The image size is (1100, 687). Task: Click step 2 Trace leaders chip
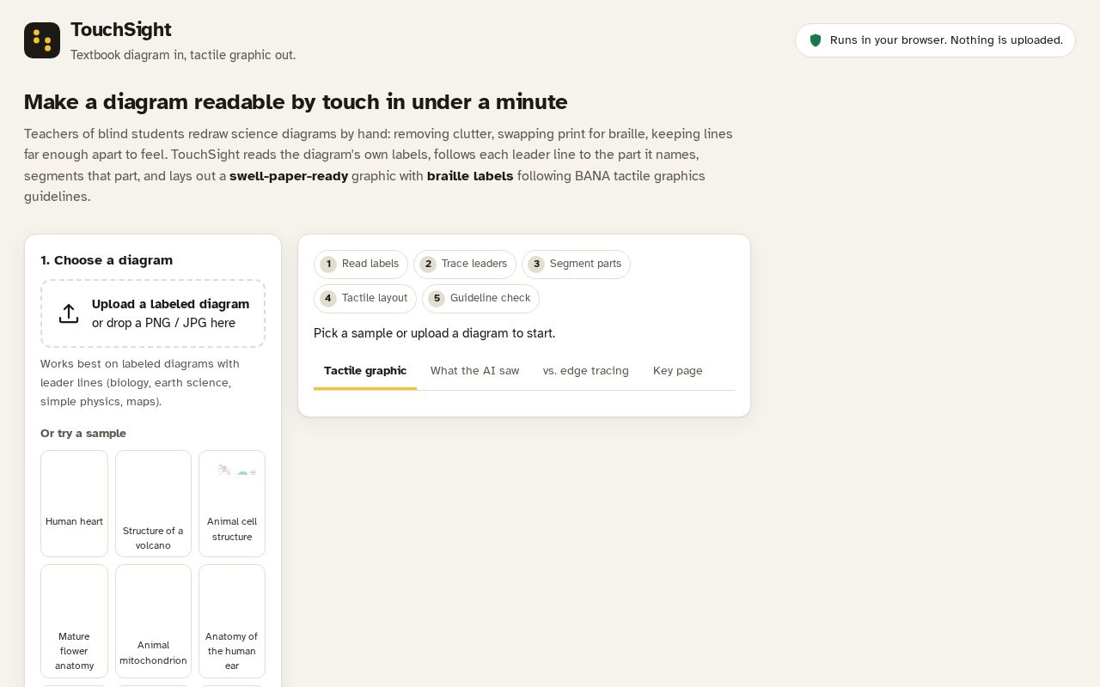tap(465, 264)
